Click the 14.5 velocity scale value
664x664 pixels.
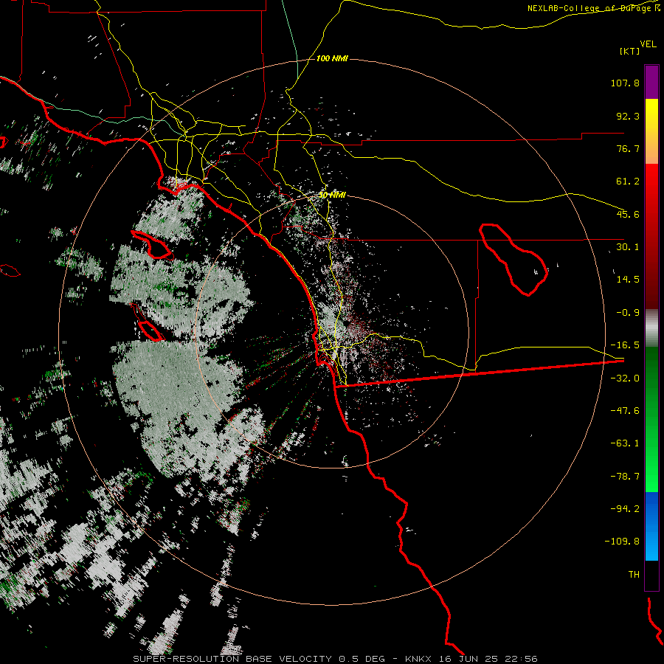pyautogui.click(x=628, y=280)
